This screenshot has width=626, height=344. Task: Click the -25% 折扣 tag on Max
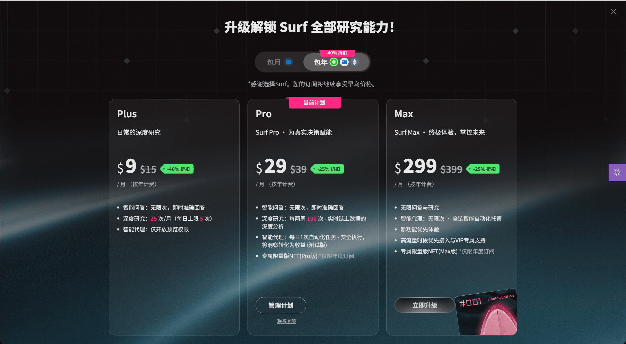[483, 169]
